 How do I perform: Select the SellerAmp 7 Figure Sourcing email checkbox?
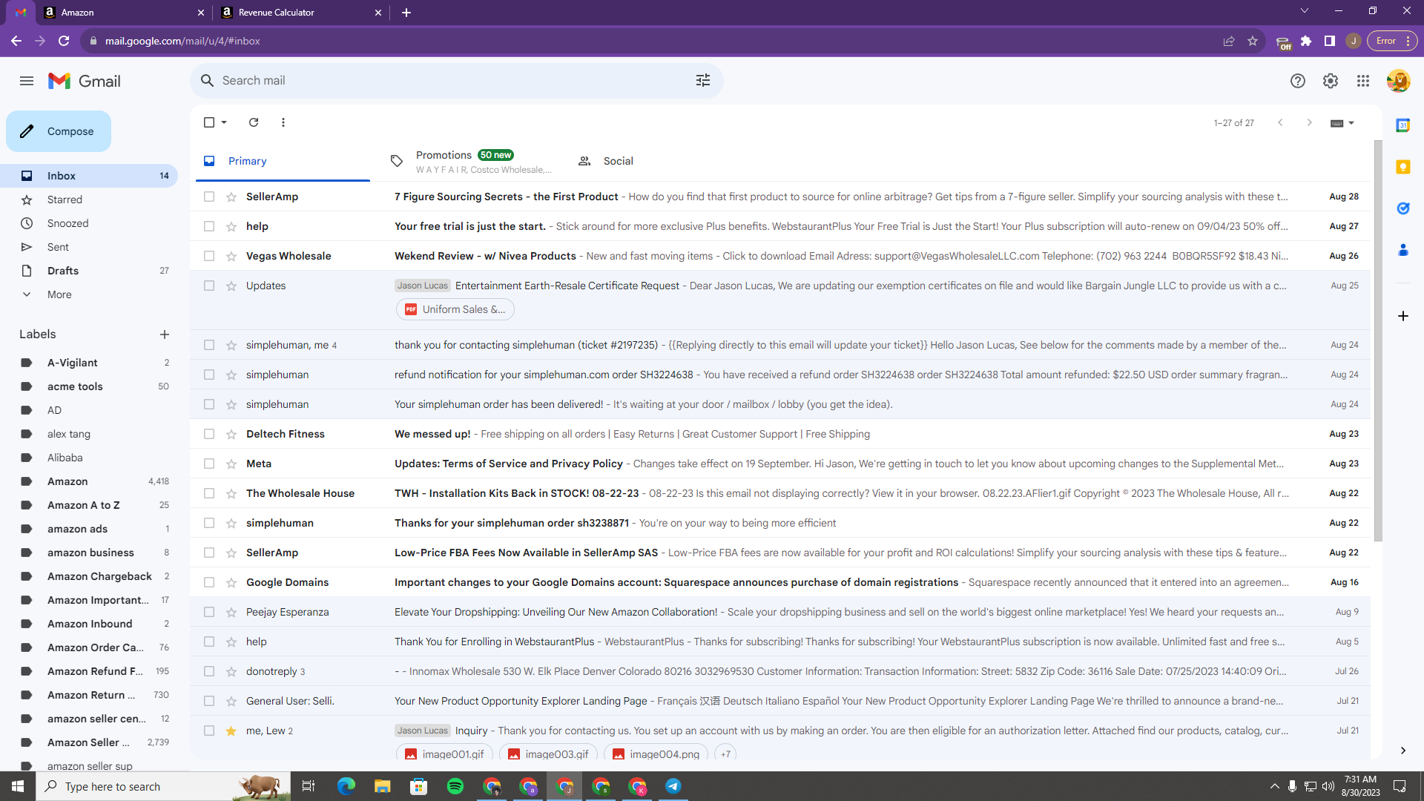click(209, 197)
